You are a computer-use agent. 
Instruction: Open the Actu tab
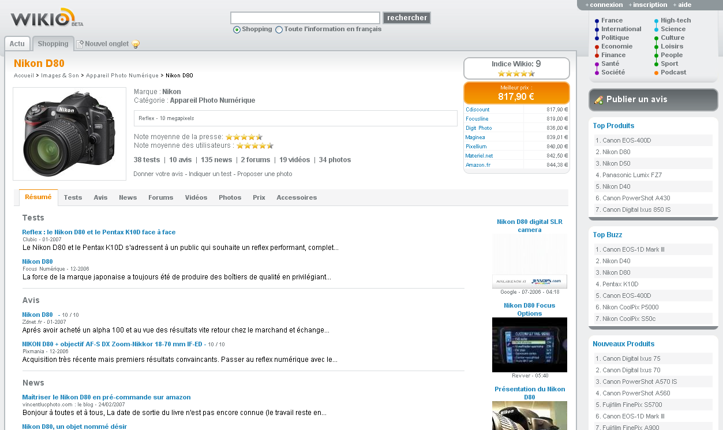coord(17,44)
